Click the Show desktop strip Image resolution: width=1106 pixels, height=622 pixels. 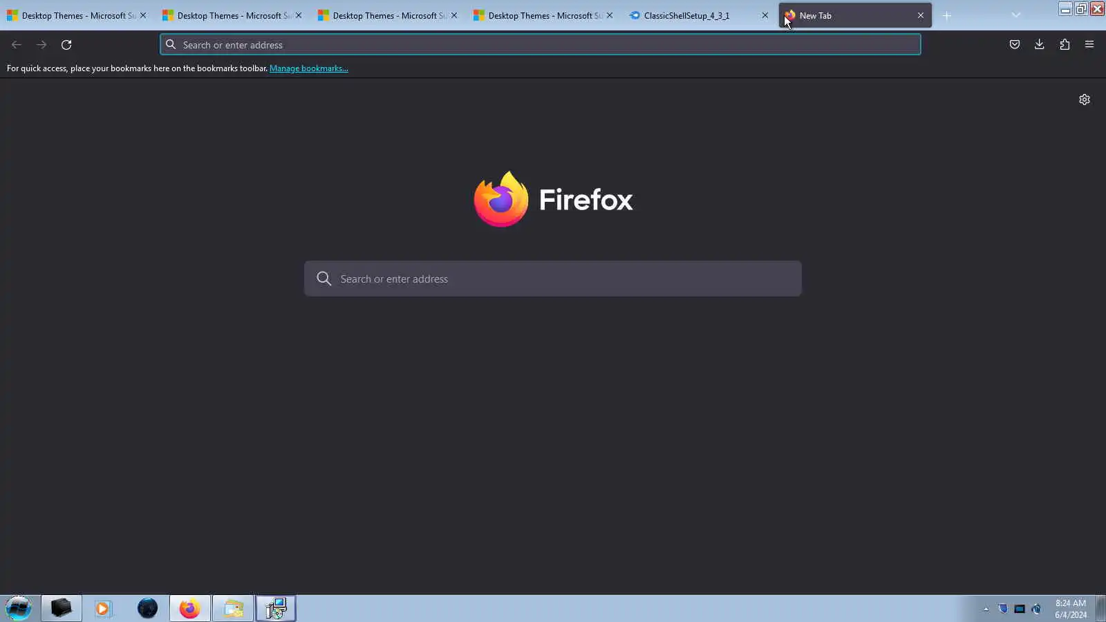pyautogui.click(x=1100, y=608)
